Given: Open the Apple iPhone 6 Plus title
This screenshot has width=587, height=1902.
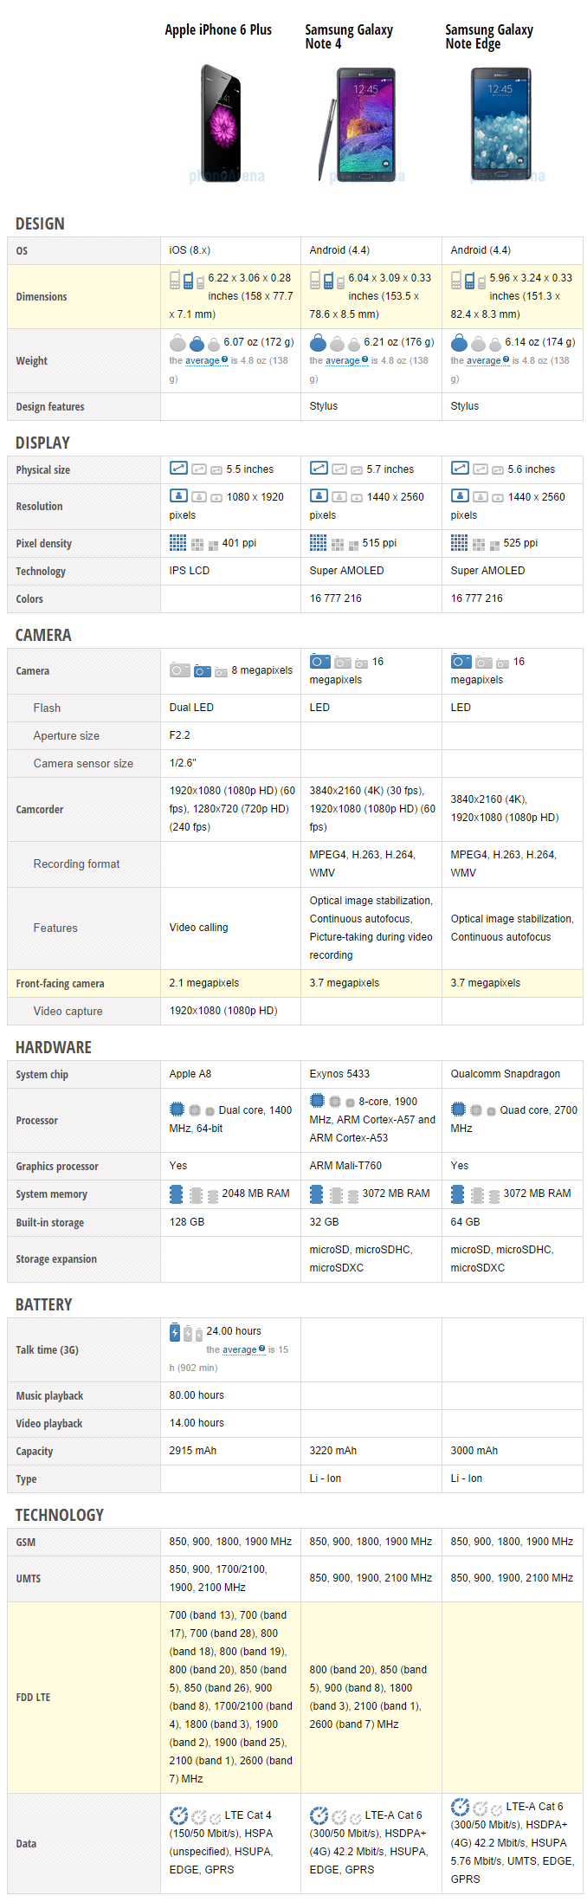Looking at the screenshot, I should [218, 29].
